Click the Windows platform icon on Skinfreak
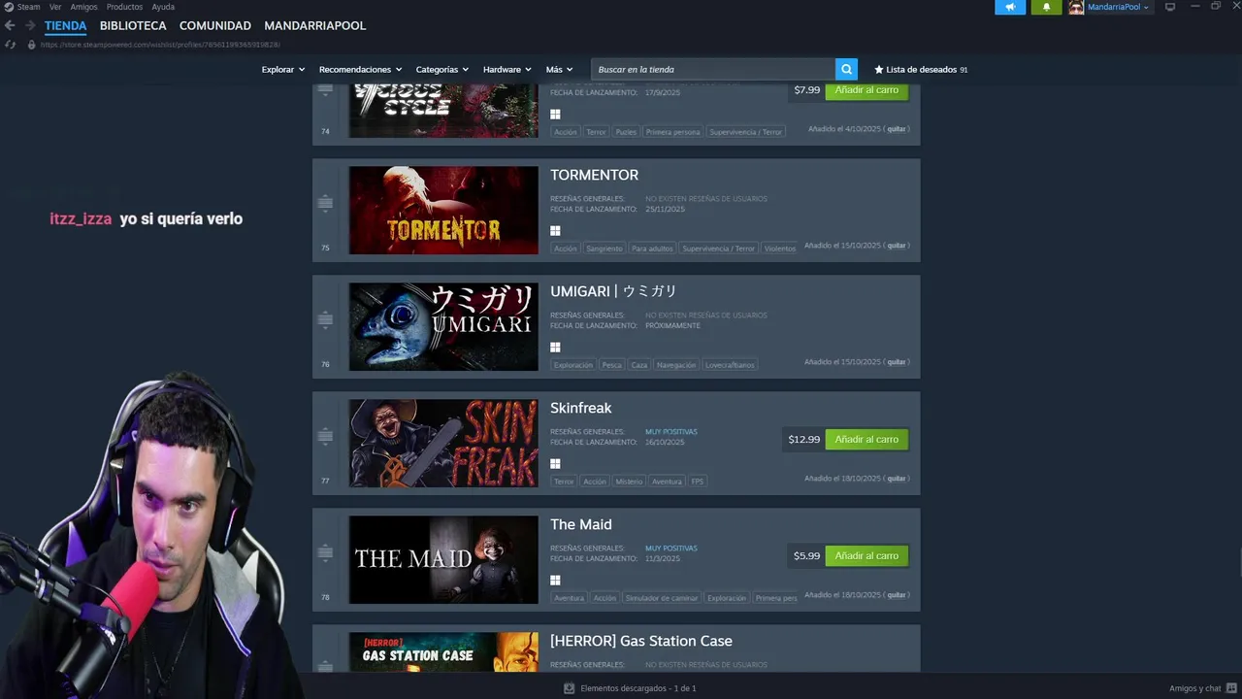 pyautogui.click(x=555, y=464)
